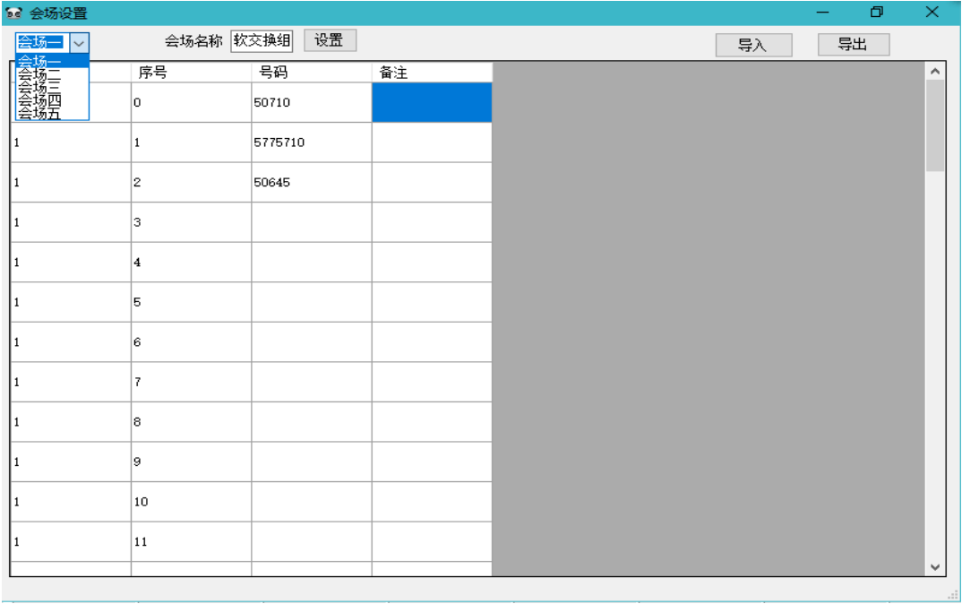Click the scrollbar up arrow
The image size is (962, 604).
click(934, 68)
